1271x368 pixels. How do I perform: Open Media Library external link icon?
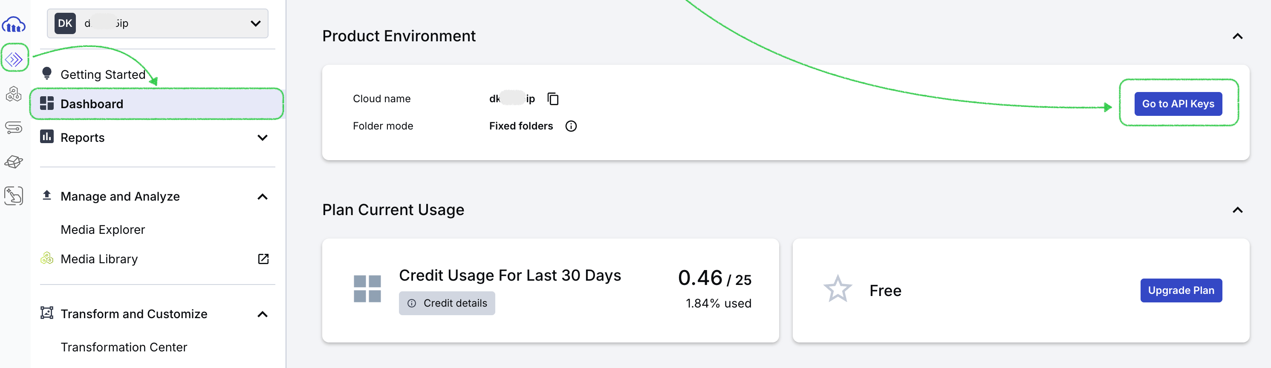[263, 259]
